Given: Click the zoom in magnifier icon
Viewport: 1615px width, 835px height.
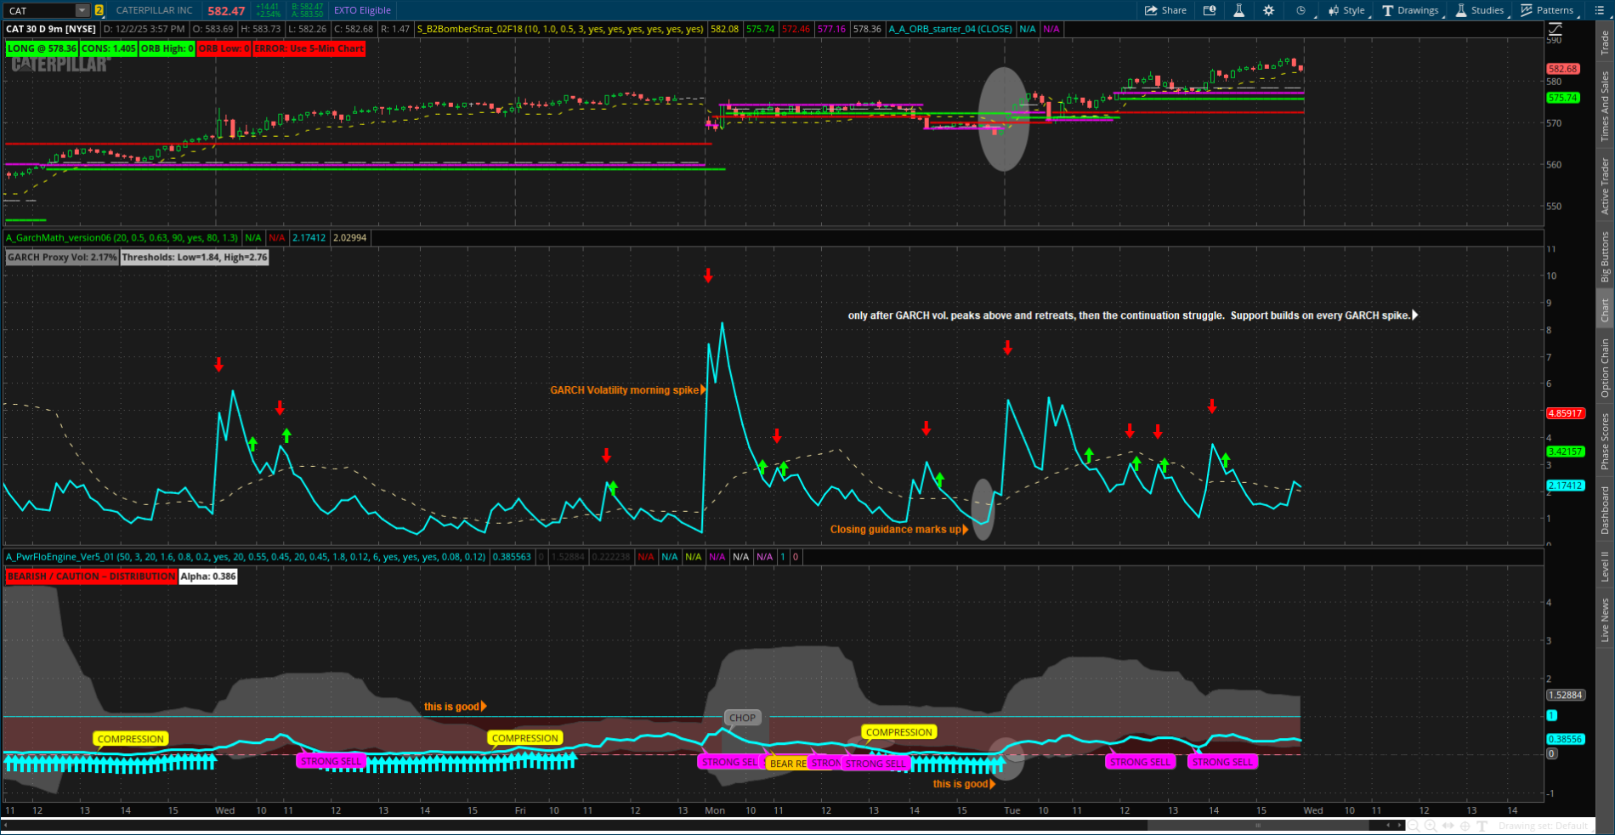Looking at the screenshot, I should tap(1431, 826).
